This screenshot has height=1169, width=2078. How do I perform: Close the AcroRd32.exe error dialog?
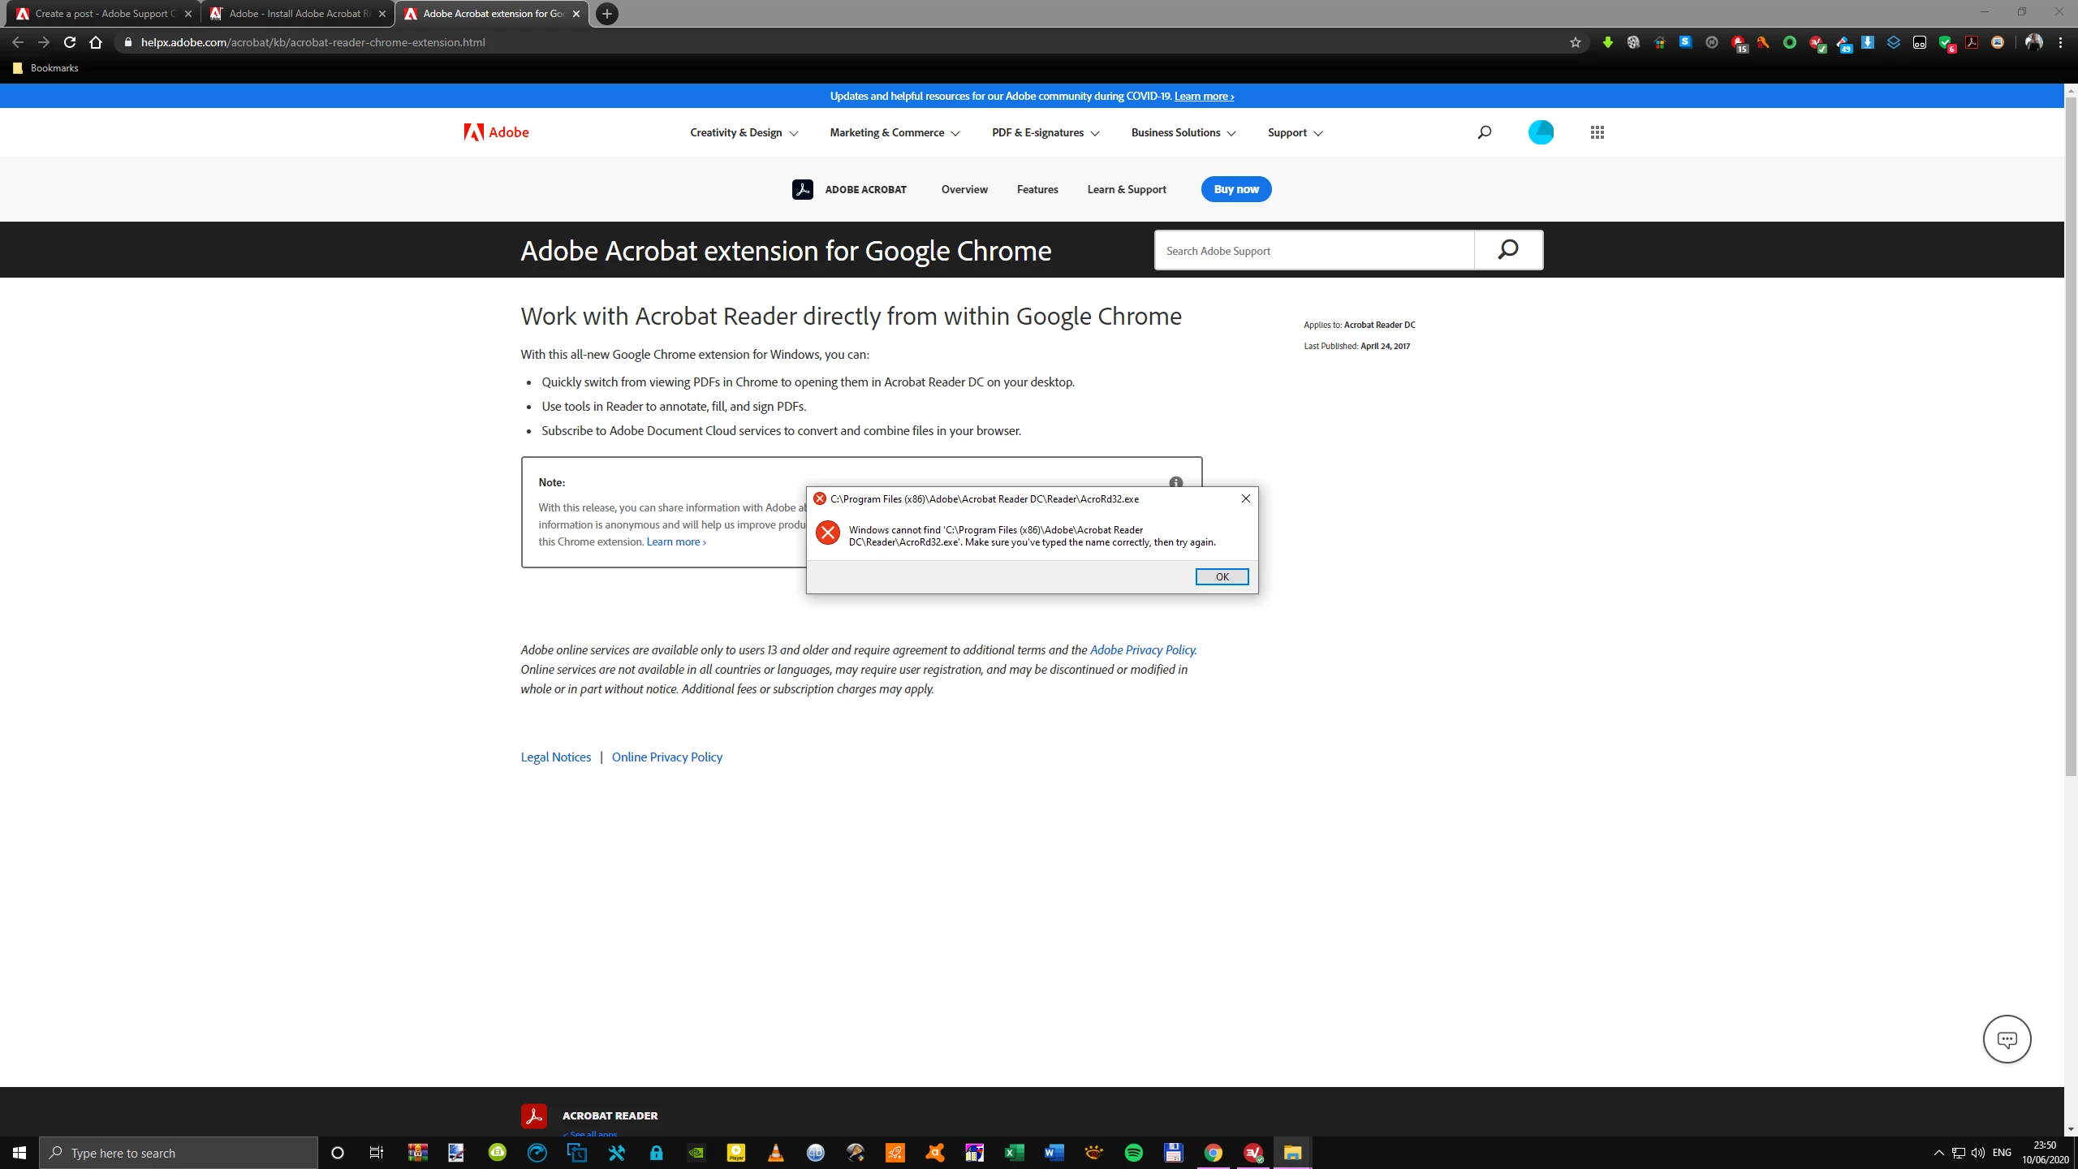point(1245,498)
